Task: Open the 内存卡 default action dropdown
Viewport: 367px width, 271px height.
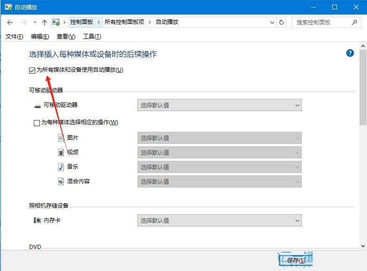Action: click(x=219, y=220)
